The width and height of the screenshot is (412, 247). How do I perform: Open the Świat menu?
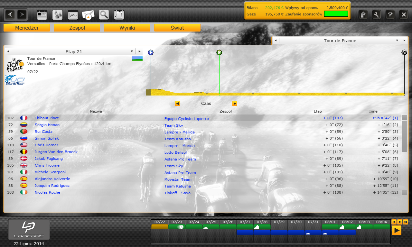[177, 28]
